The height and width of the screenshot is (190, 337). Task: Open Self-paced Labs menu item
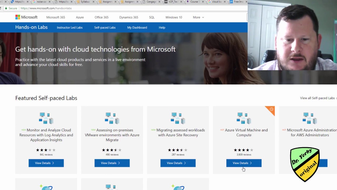[x=105, y=27]
